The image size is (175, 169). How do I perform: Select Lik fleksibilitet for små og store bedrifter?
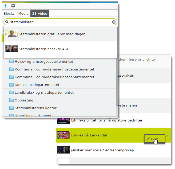pyautogui.click(x=106, y=120)
